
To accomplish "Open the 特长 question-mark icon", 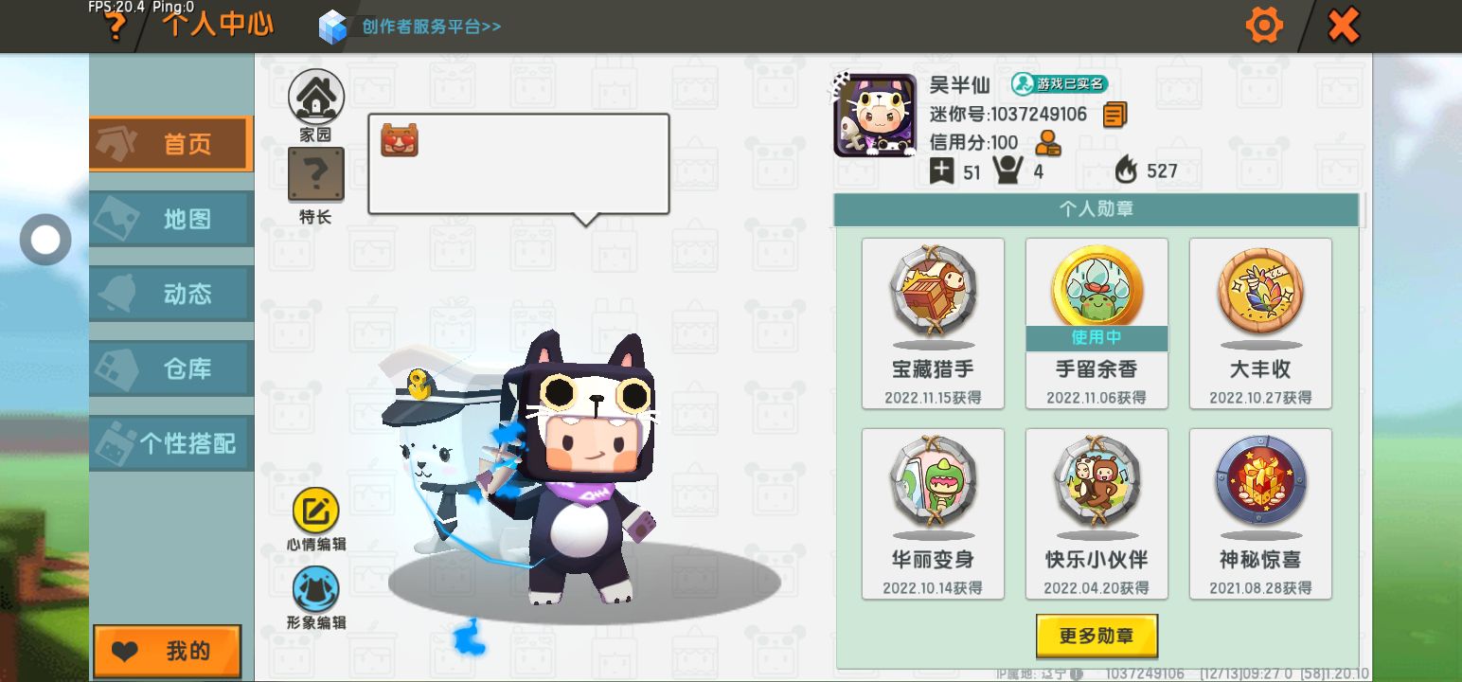I will click(316, 175).
